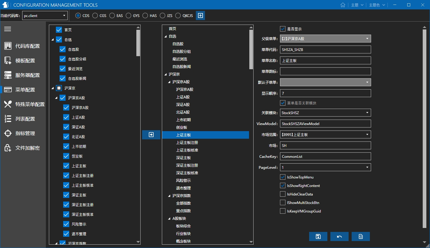Uncheck 首页 checkbox in left tree
430x248 pixels.
(59, 30)
